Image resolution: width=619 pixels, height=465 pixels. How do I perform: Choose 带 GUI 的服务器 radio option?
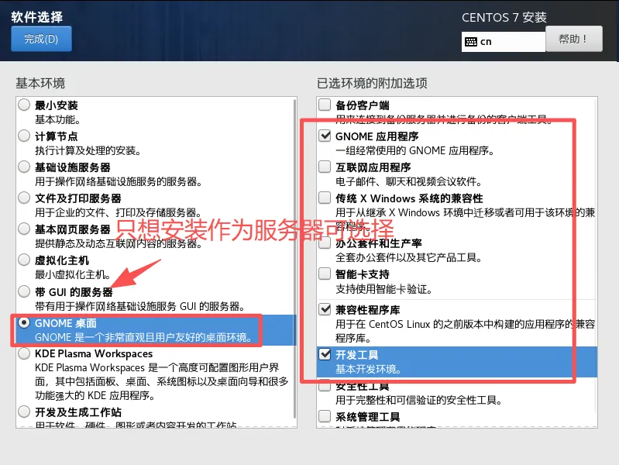24,291
